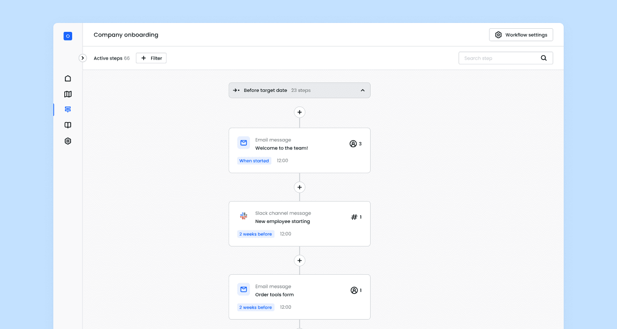Add step above New employee starting
The height and width of the screenshot is (329, 617).
point(300,187)
